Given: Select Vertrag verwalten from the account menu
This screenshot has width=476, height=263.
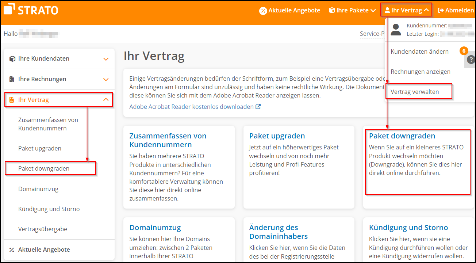Looking at the screenshot, I should pos(415,91).
